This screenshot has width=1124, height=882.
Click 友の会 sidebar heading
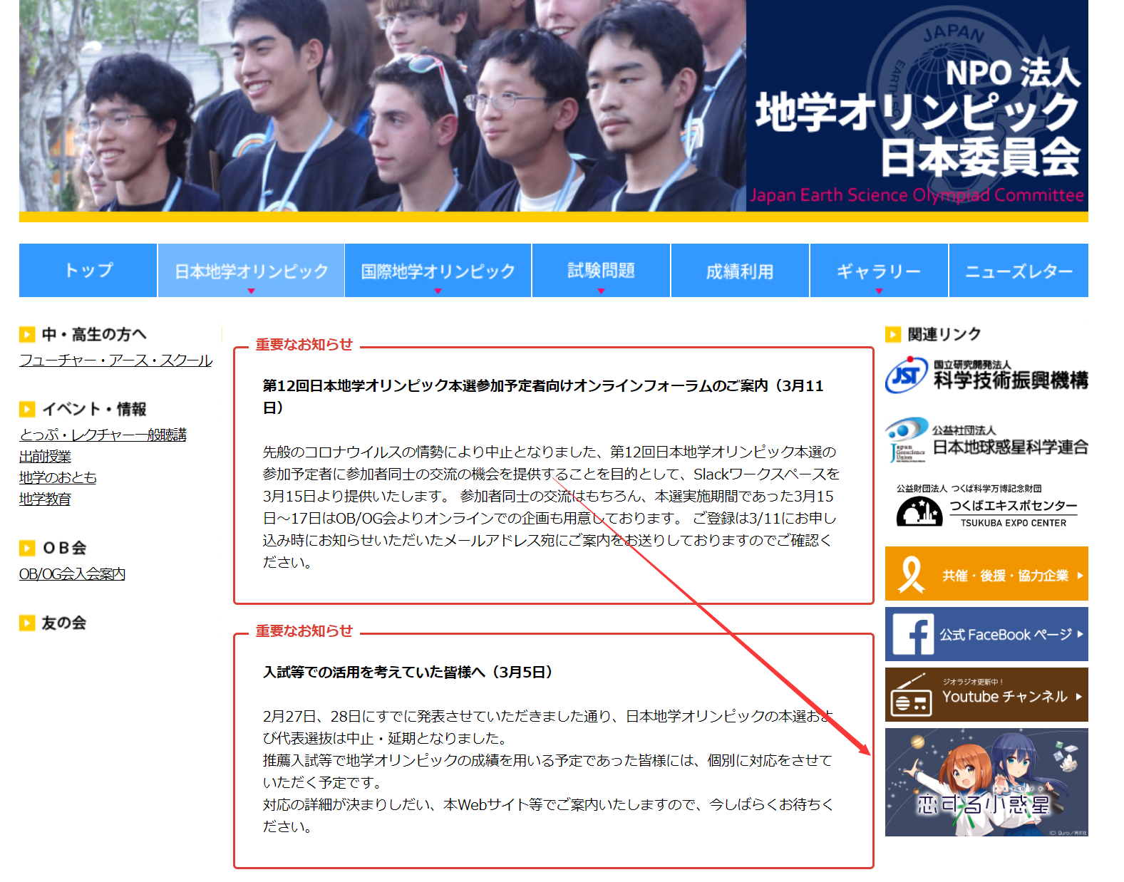pyautogui.click(x=64, y=623)
